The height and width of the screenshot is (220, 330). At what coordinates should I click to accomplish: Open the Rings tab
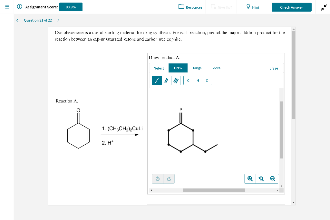197,68
